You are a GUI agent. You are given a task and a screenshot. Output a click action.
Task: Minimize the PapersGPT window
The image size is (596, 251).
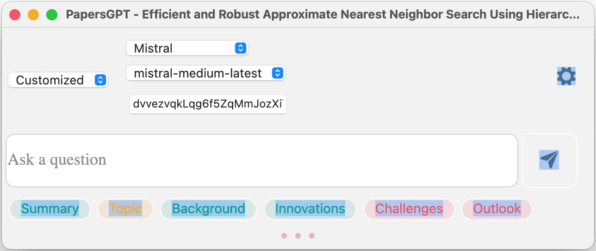pos(33,15)
